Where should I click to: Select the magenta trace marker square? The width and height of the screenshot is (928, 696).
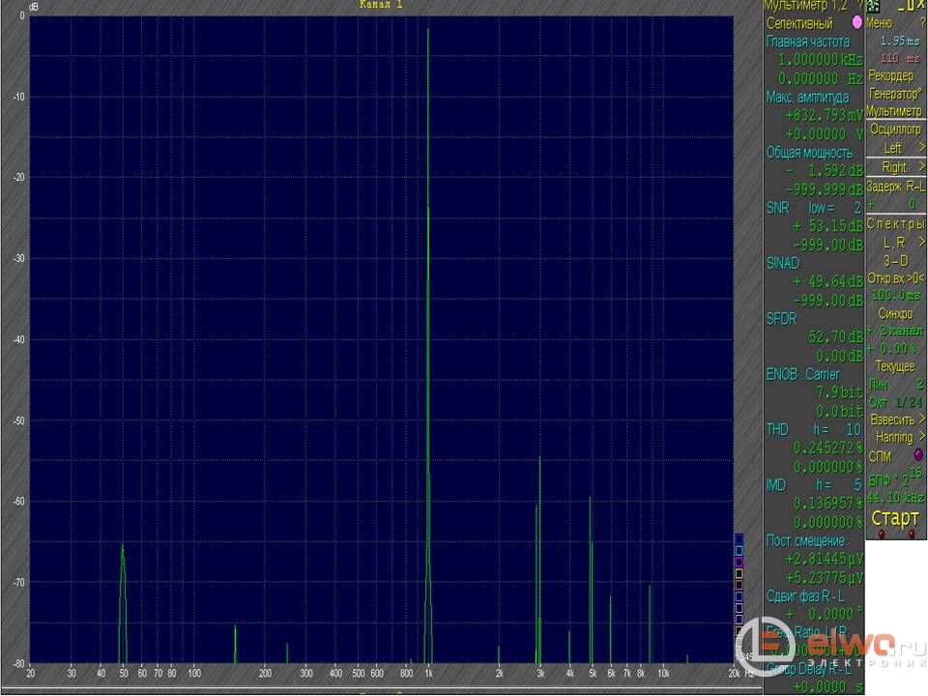tap(739, 561)
